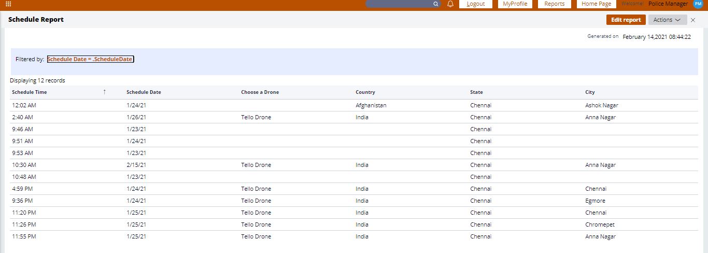Select the 10:30 AM schedule time cell
The image size is (708, 253).
coord(24,165)
